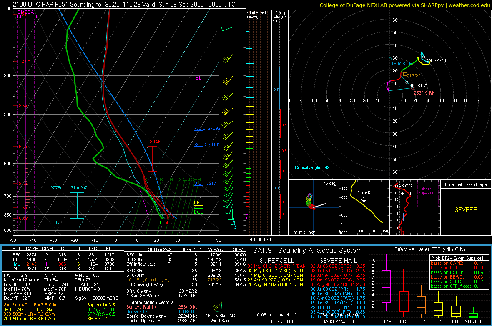Click the OMEGA label
Screen dimensions: 492x326
point(26,12)
